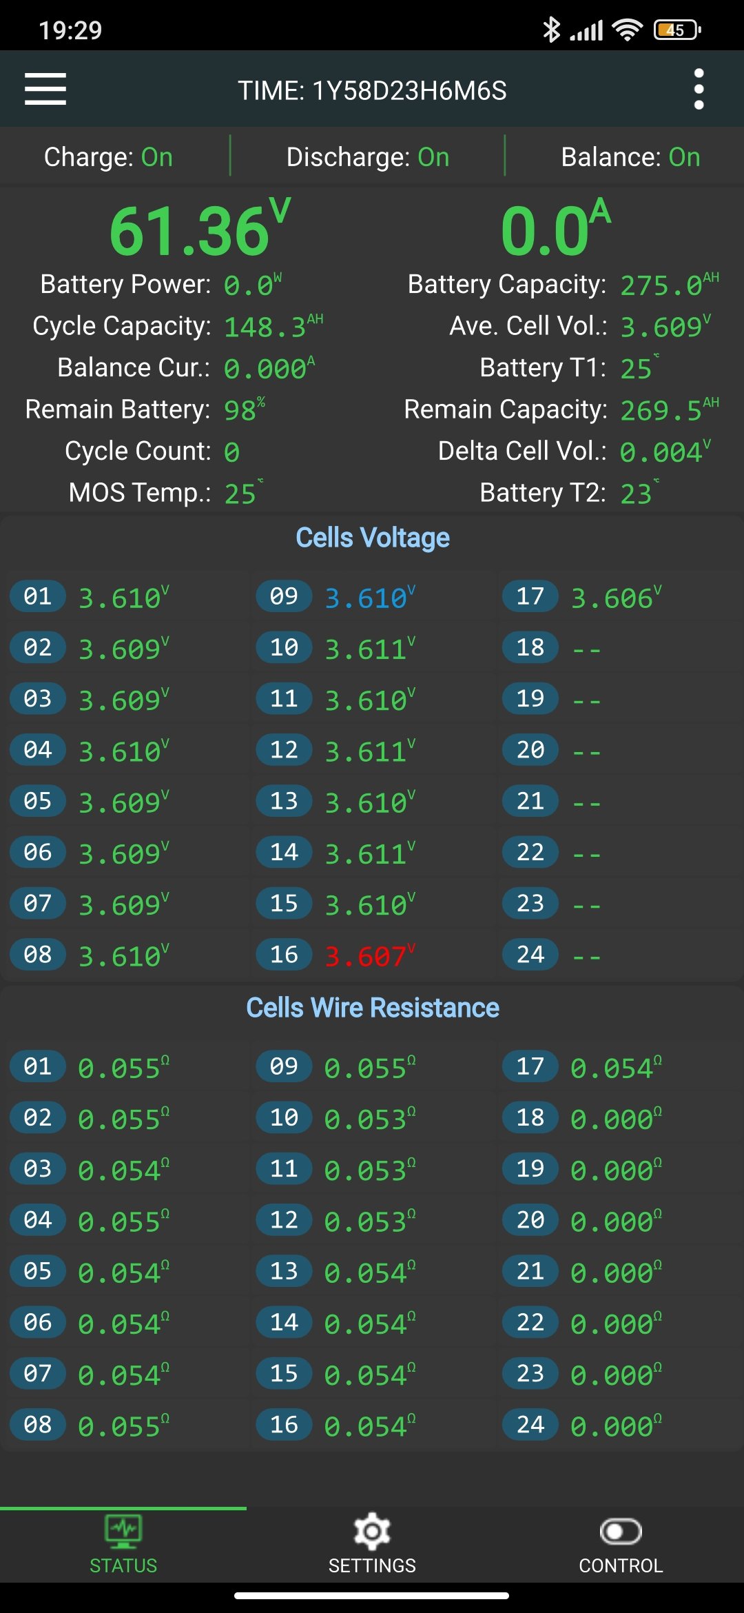Switch to the SETTINGS tab
The width and height of the screenshot is (744, 1613).
coord(372,1565)
